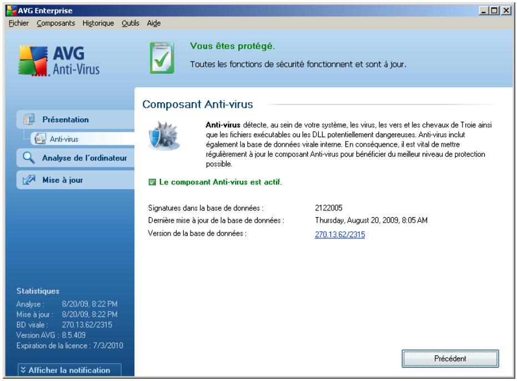The width and height of the screenshot is (517, 381).
Task: Open the Outils menu
Action: pos(130,23)
